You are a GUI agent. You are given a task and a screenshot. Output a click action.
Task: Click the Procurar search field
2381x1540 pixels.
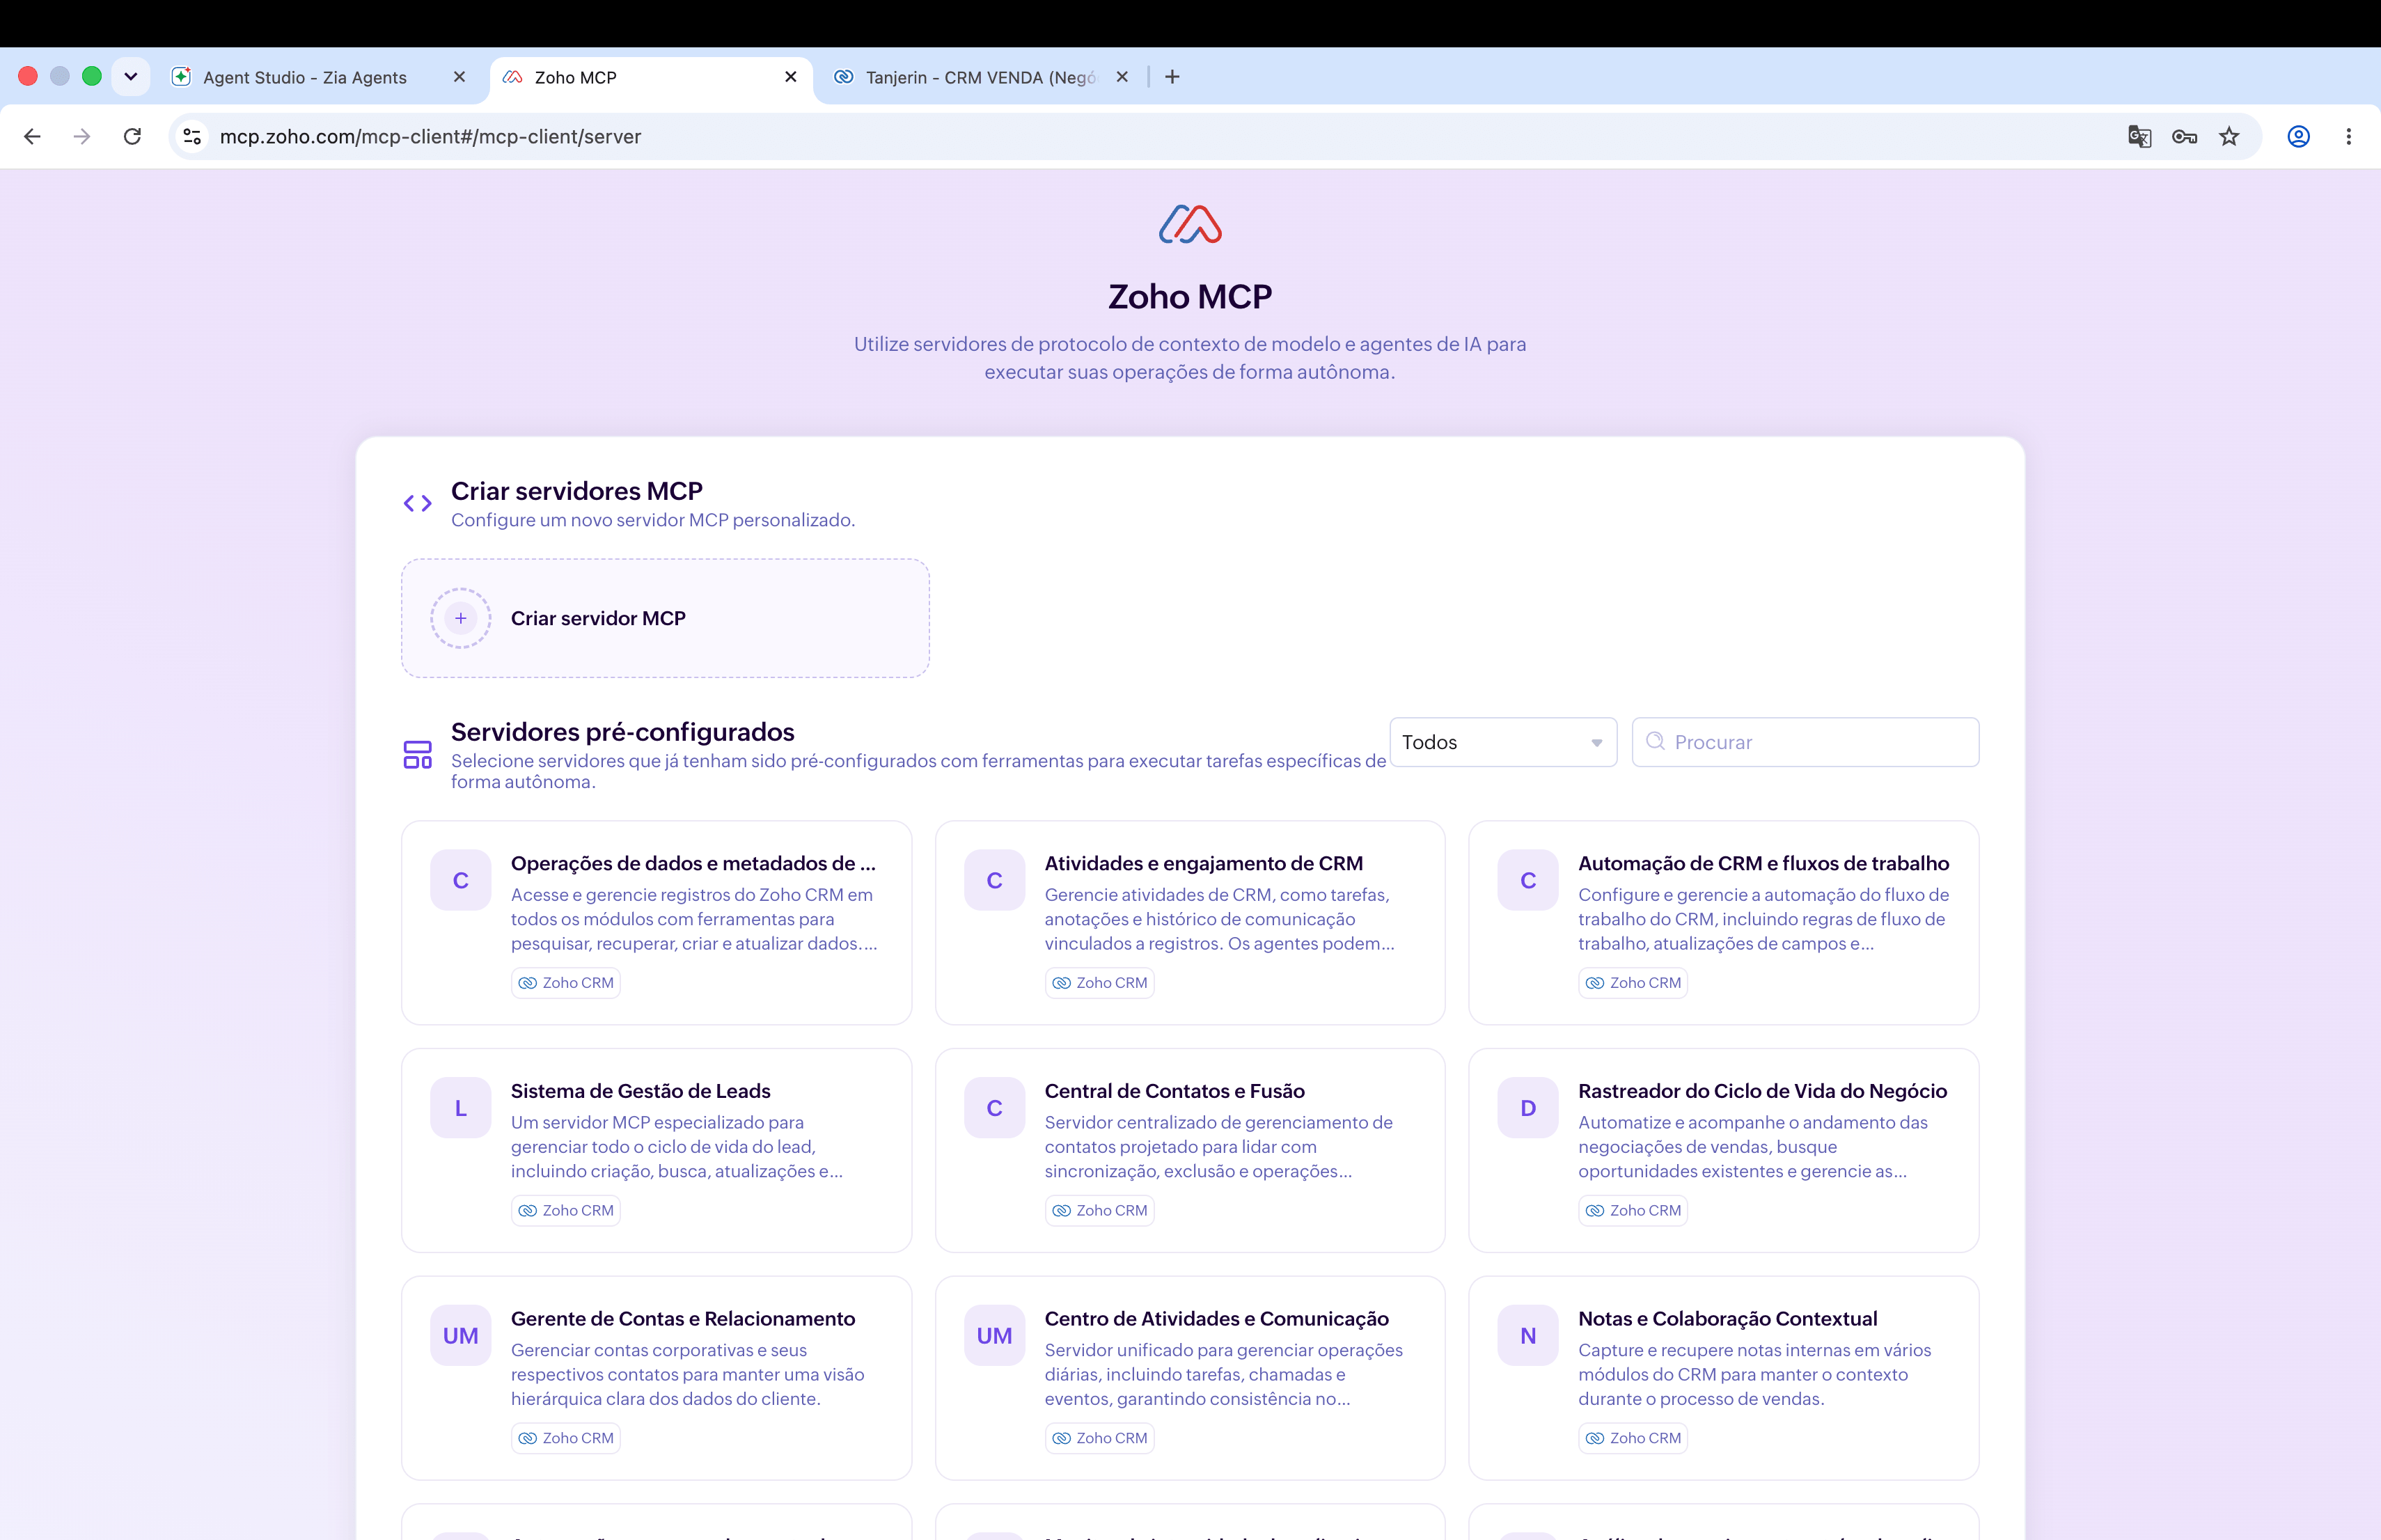pos(1805,742)
